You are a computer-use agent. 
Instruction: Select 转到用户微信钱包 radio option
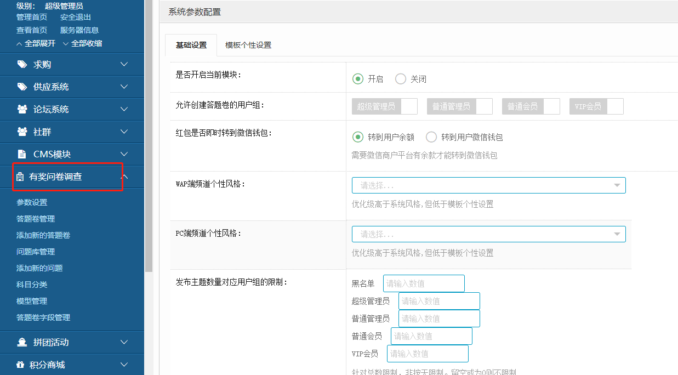[431, 137]
